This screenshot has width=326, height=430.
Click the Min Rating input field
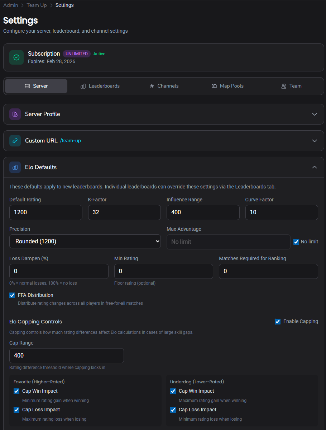[x=164, y=271]
